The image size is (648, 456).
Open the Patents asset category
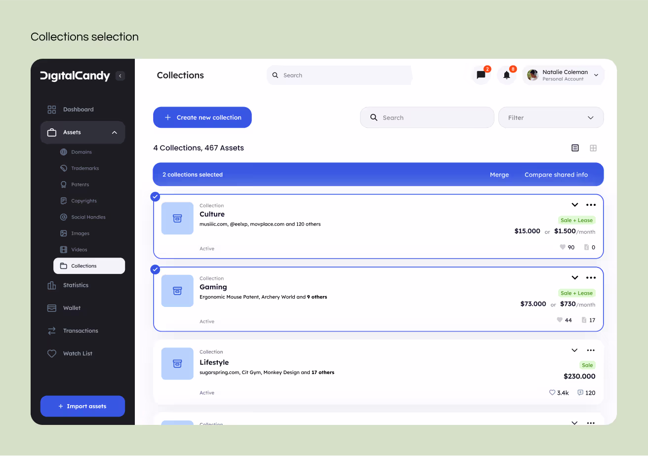coord(81,184)
